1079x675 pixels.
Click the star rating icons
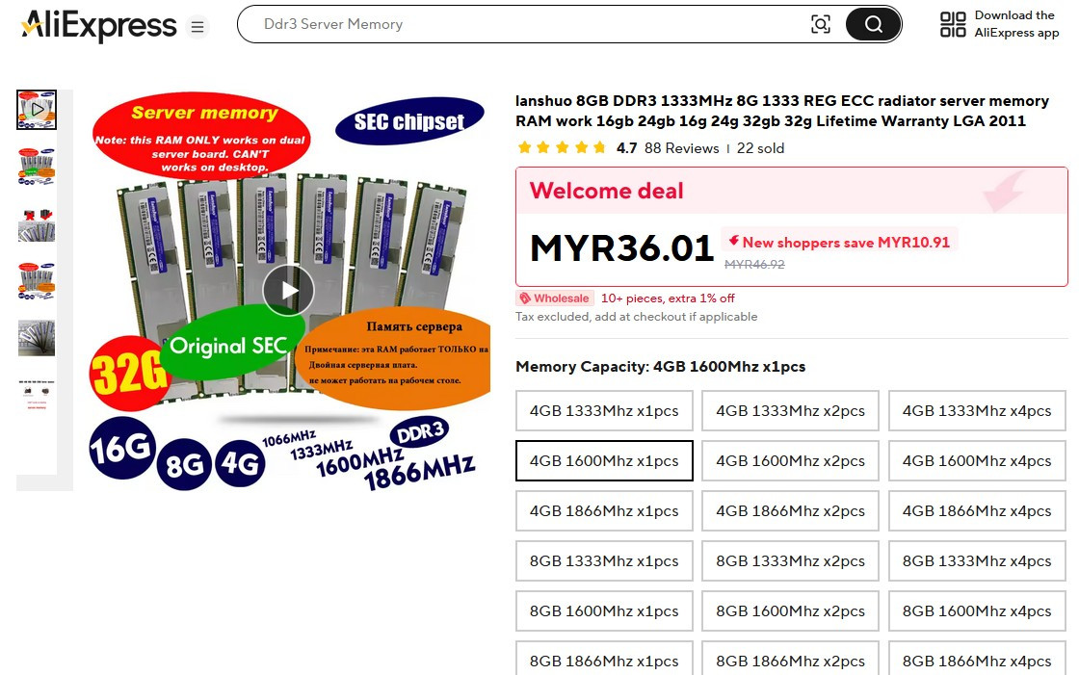562,148
